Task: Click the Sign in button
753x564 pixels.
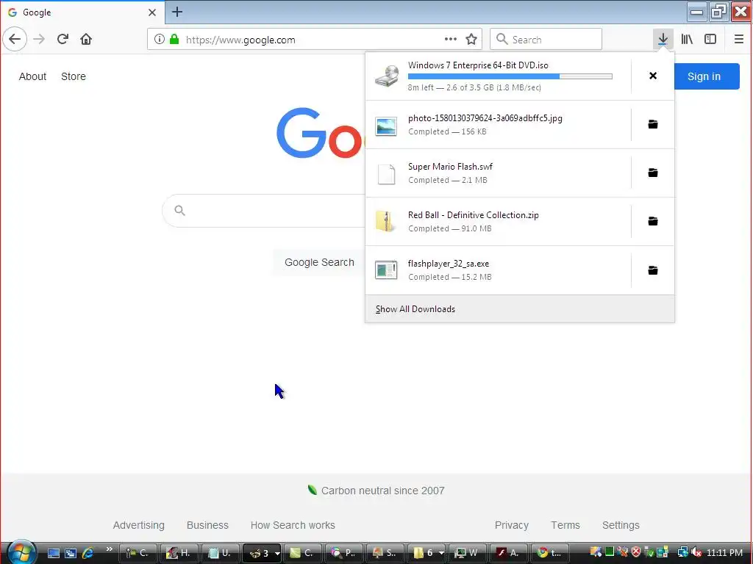Action: (707, 76)
